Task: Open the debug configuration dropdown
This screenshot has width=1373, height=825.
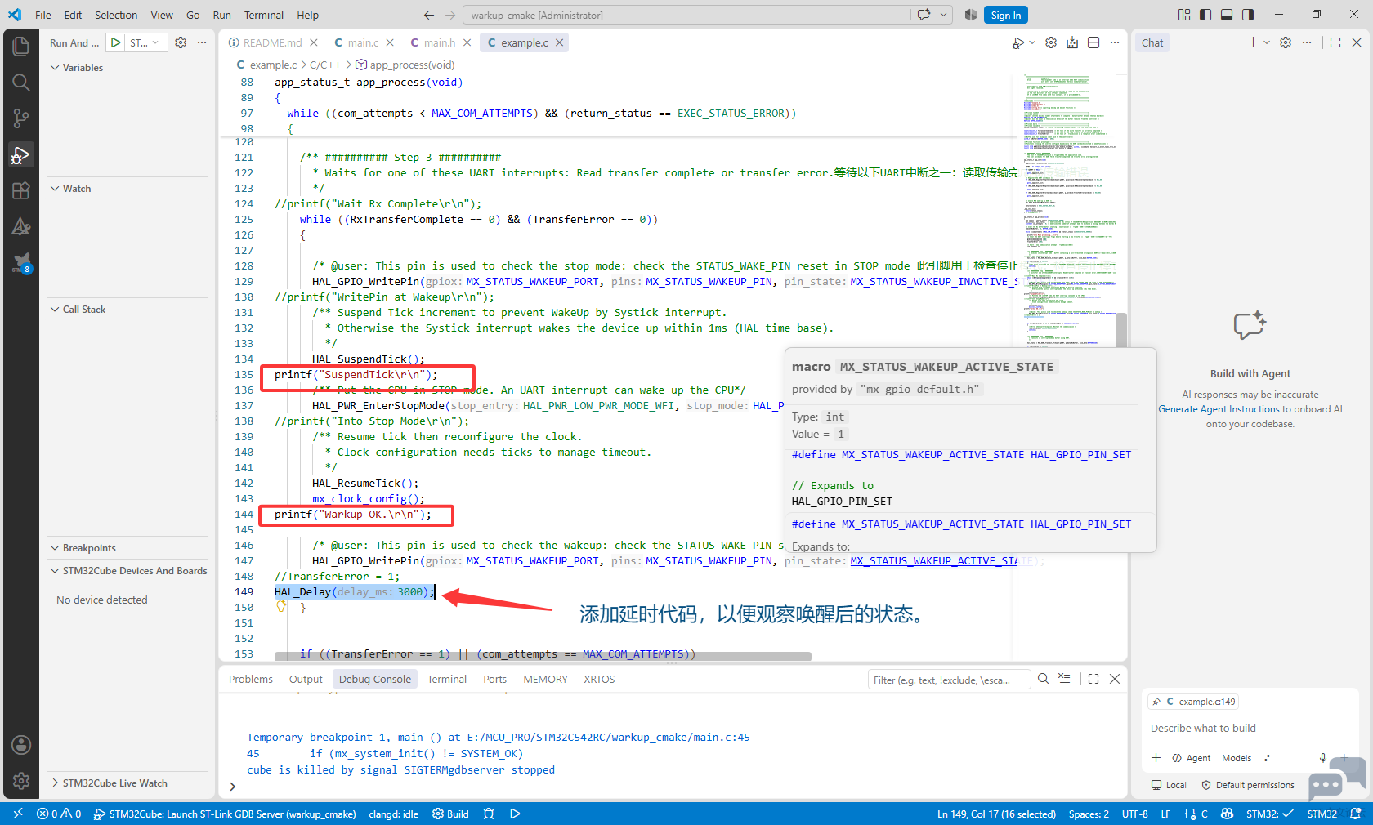Action: coord(146,42)
